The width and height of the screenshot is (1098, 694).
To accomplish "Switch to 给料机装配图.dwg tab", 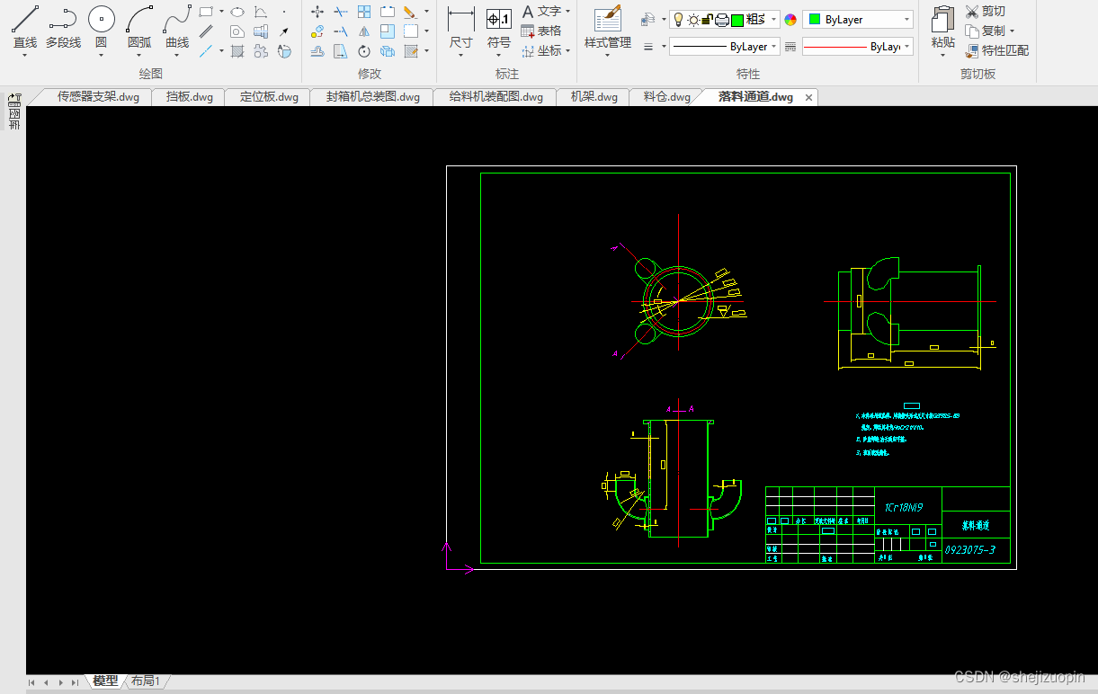I will pyautogui.click(x=495, y=97).
